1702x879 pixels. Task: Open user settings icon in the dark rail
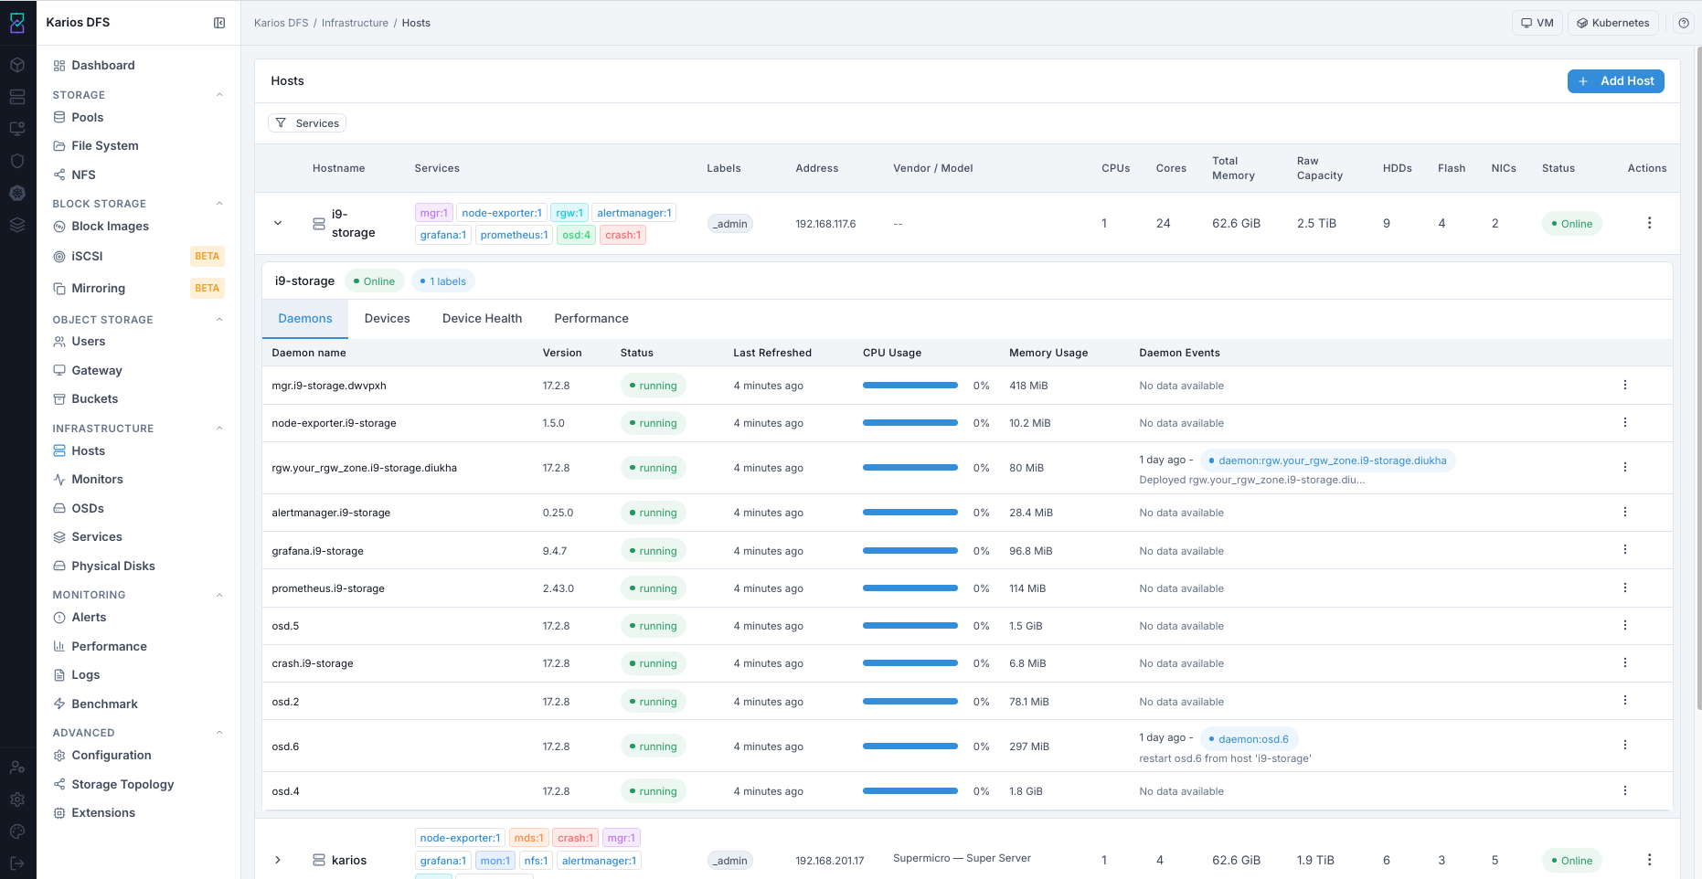[17, 768]
